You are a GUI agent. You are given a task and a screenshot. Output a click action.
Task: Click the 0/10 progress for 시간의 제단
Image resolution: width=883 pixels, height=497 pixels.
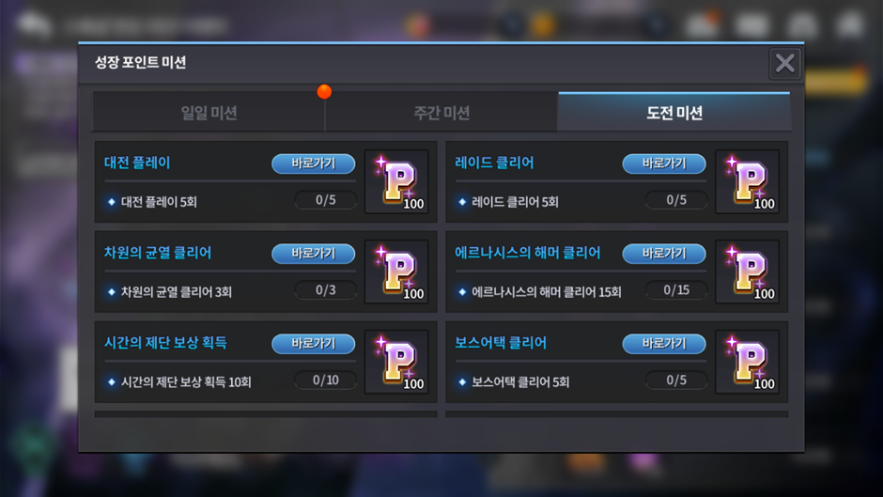(x=326, y=381)
